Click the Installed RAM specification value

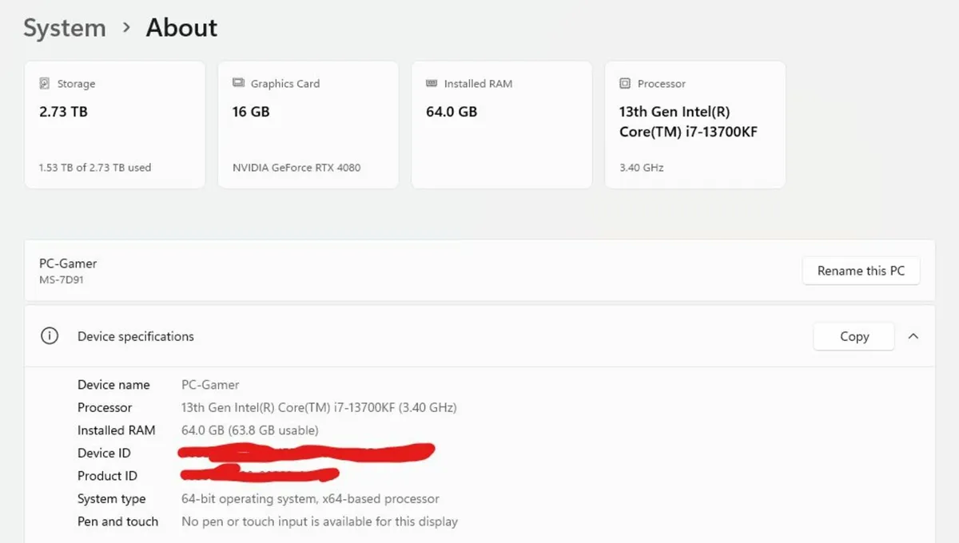point(249,430)
